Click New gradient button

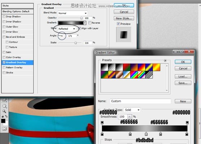point(183,101)
